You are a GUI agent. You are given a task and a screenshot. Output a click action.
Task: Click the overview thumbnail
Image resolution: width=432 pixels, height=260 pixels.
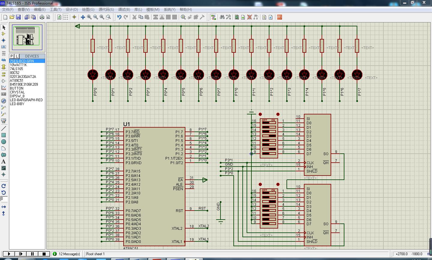pos(27,37)
